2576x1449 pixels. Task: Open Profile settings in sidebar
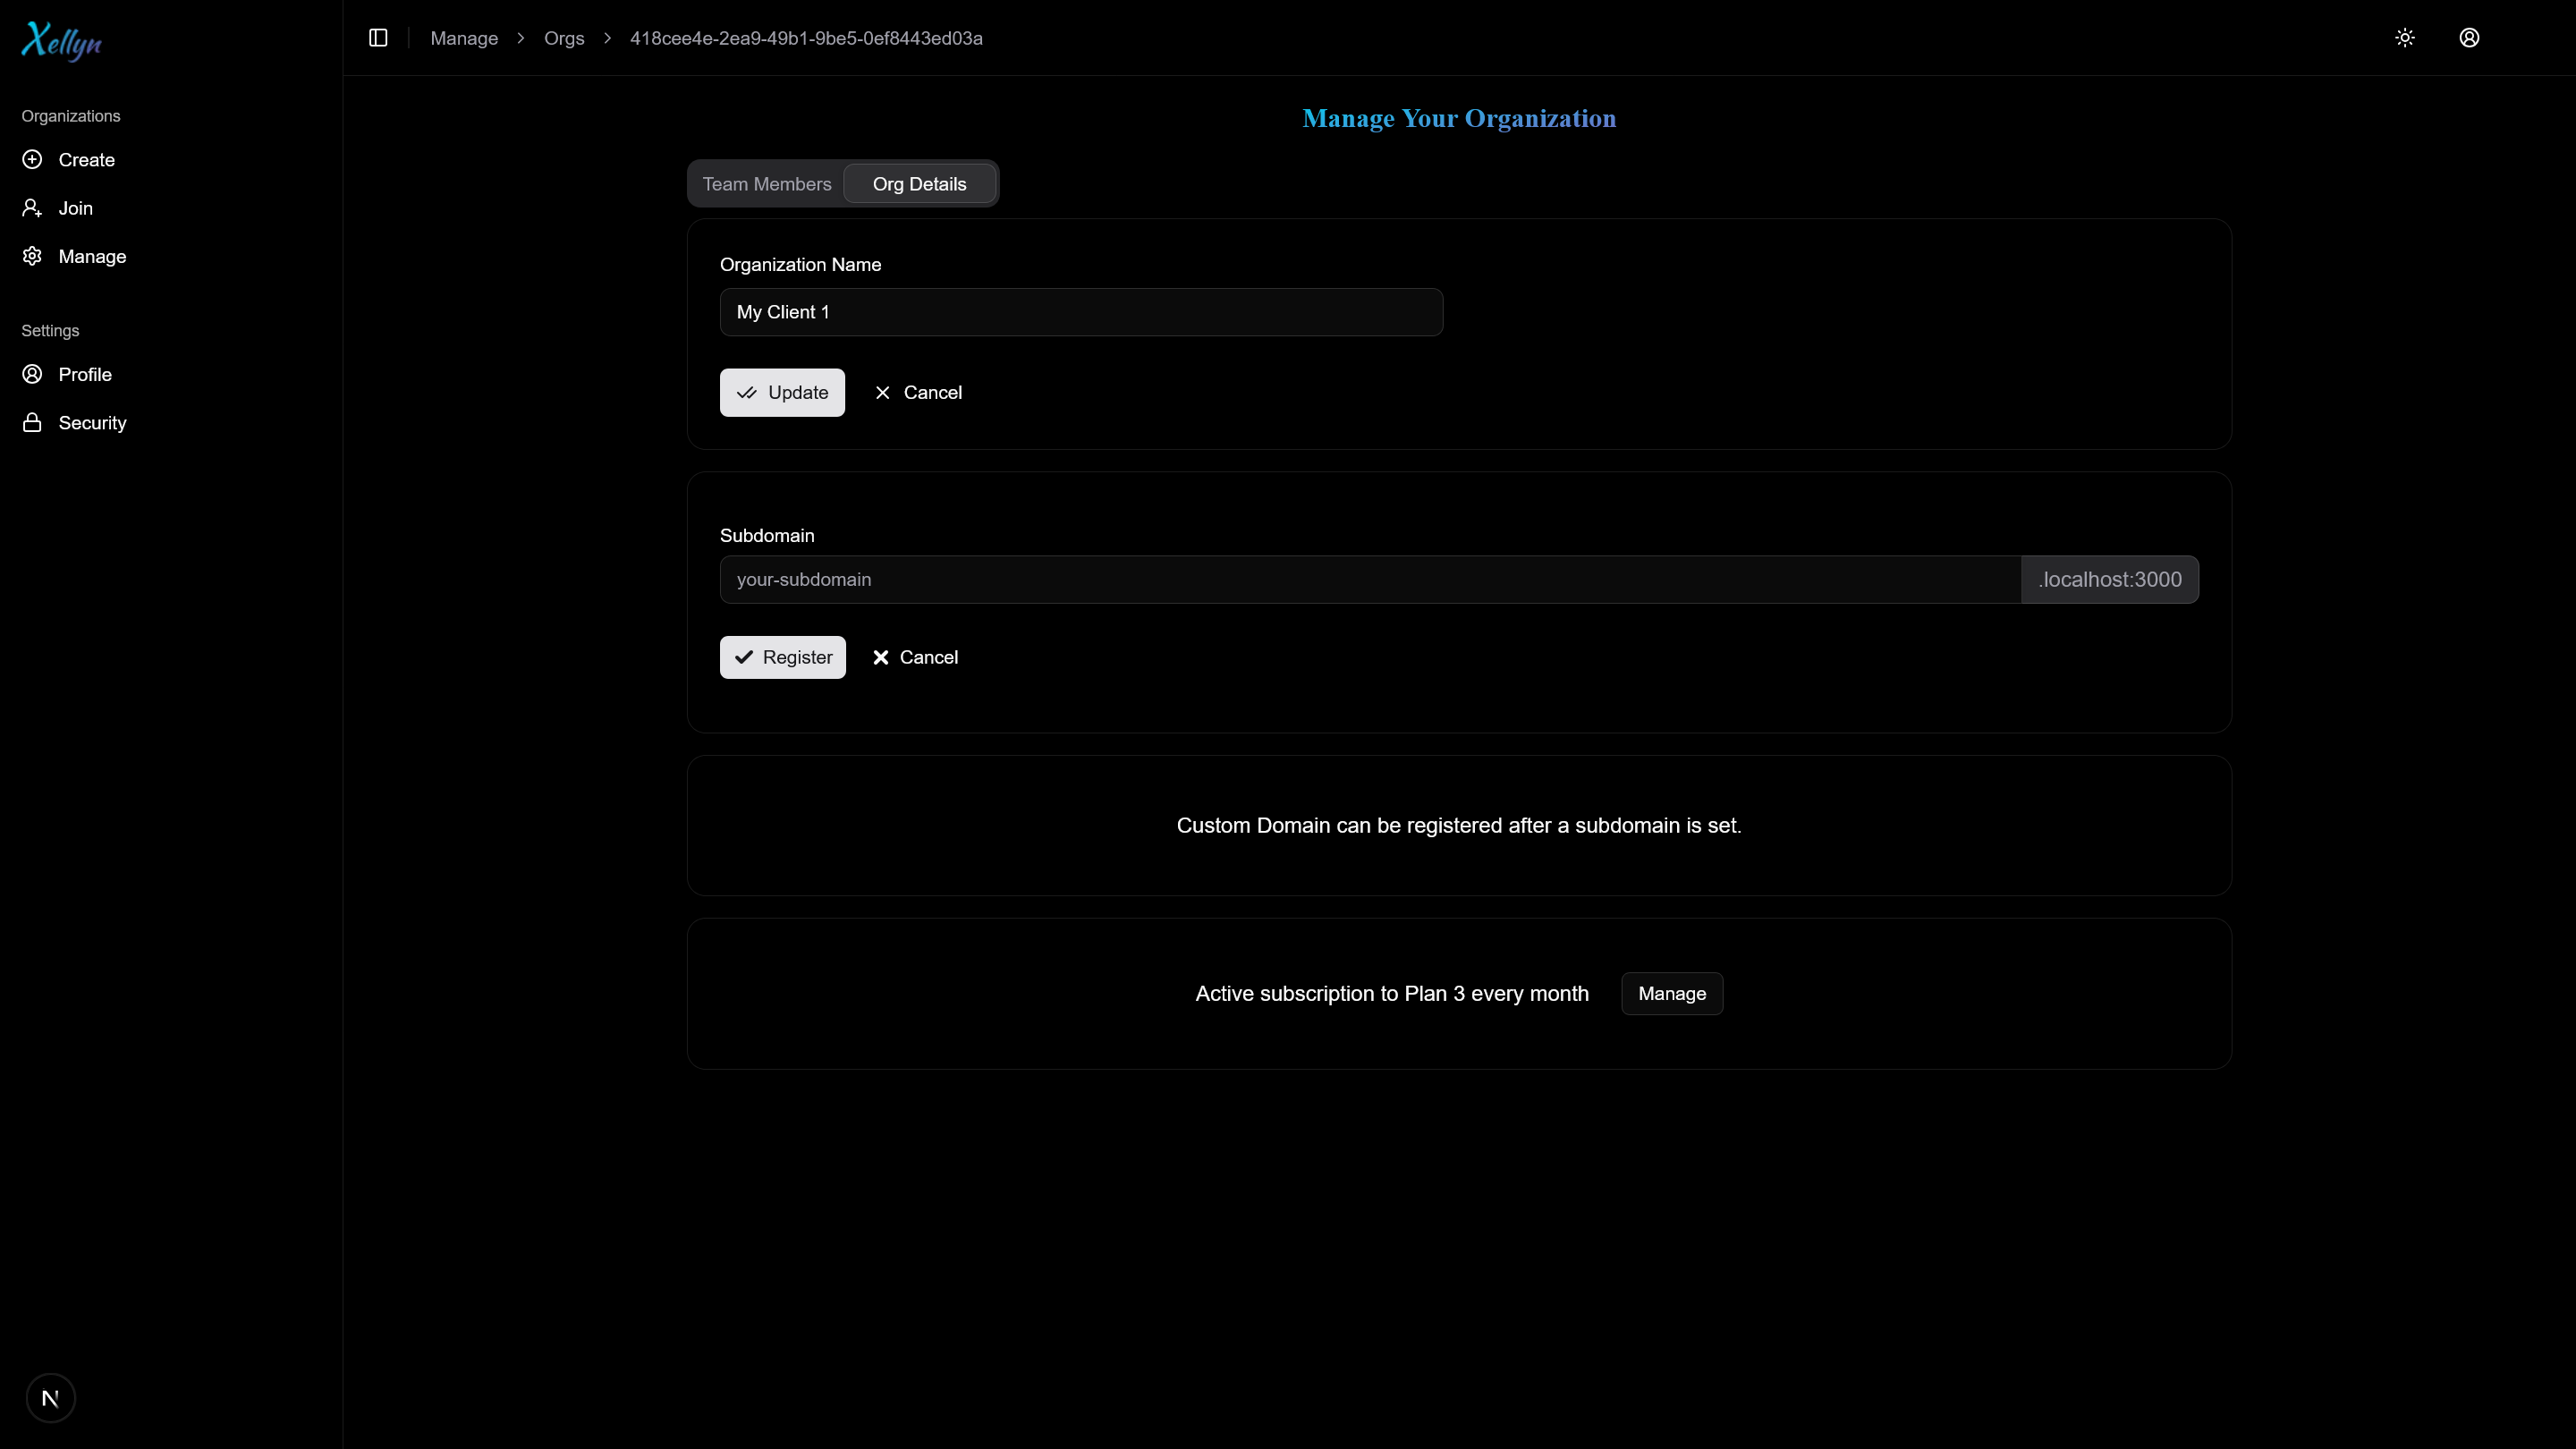[x=171, y=374]
